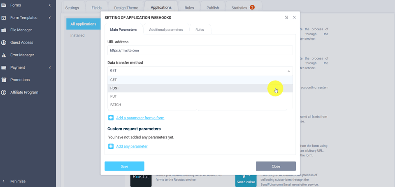This screenshot has height=187, width=395.
Task: Switch to Main Parameters tab
Action: [123, 30]
